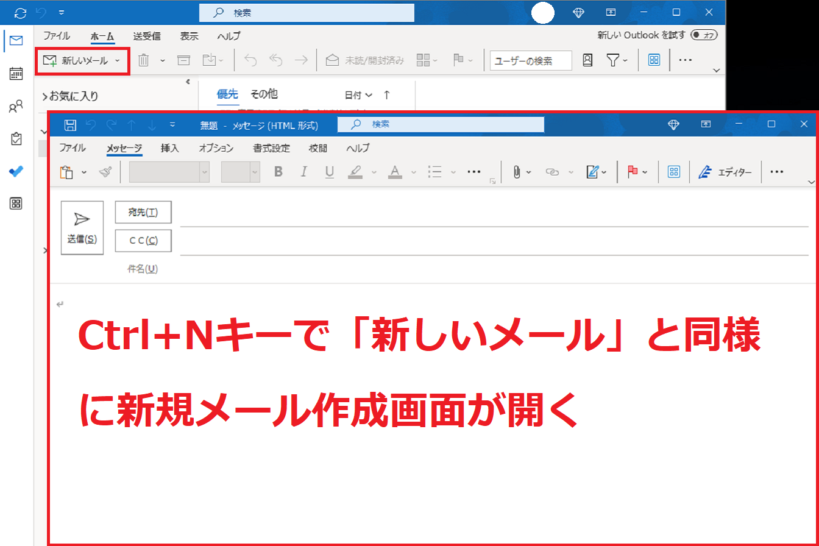This screenshot has width=819, height=546.
Task: Click the paperclip attach file icon
Action: (516, 172)
